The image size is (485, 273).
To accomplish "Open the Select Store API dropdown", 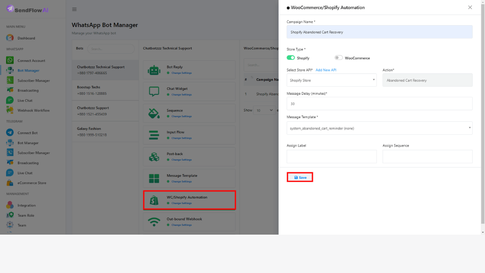I will (332, 80).
